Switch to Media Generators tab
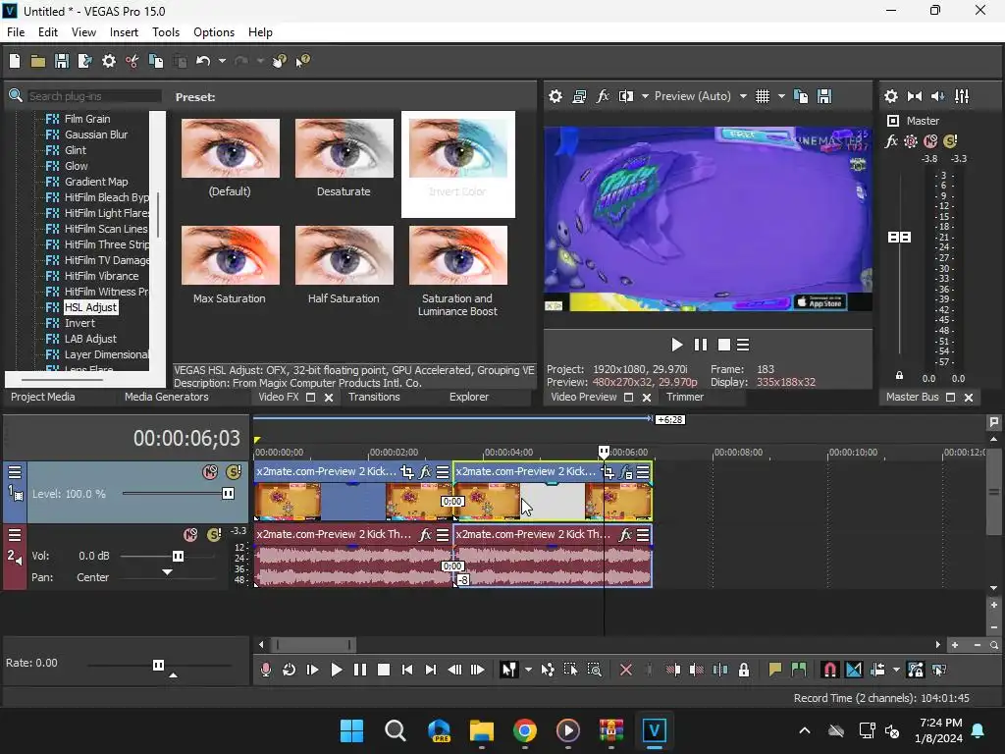1005x754 pixels. 167,397
